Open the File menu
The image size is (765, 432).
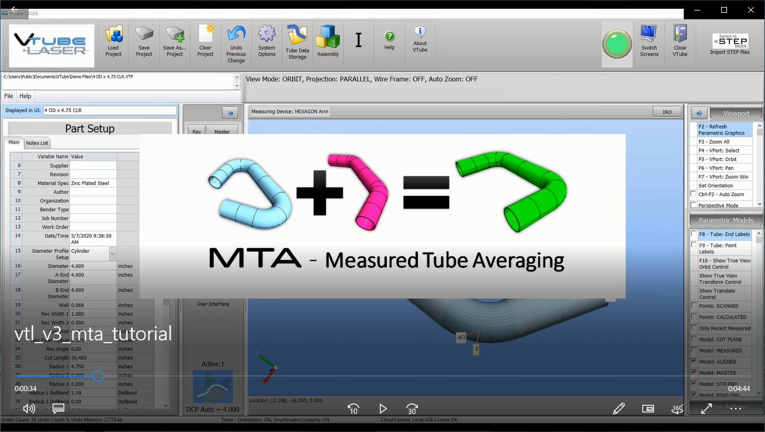click(9, 96)
